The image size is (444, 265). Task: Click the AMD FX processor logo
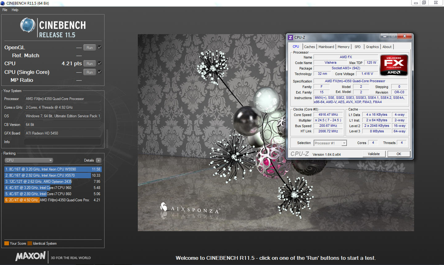[x=394, y=65]
